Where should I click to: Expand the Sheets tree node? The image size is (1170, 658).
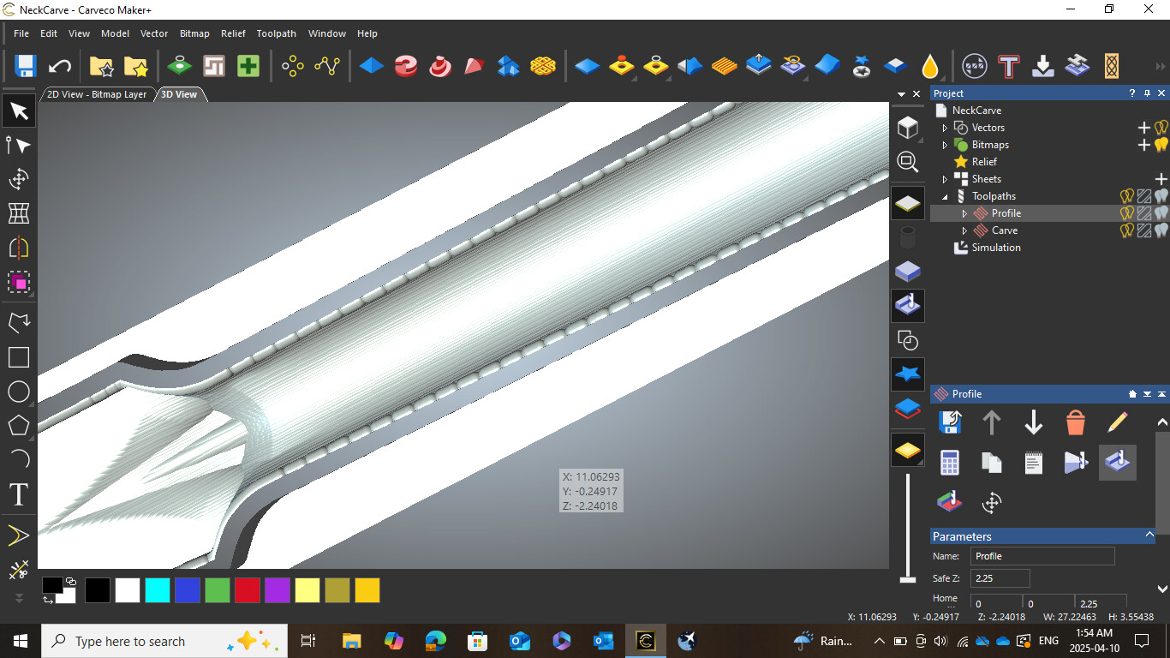[x=945, y=179]
